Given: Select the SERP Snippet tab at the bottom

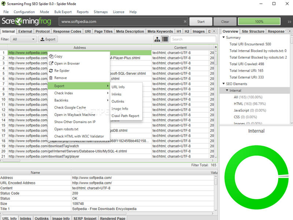Looking at the screenshot, I should (x=85, y=218).
